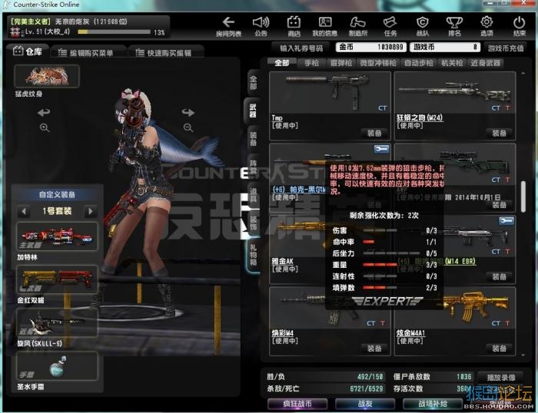Switch to previous loadout set arrow

point(24,211)
